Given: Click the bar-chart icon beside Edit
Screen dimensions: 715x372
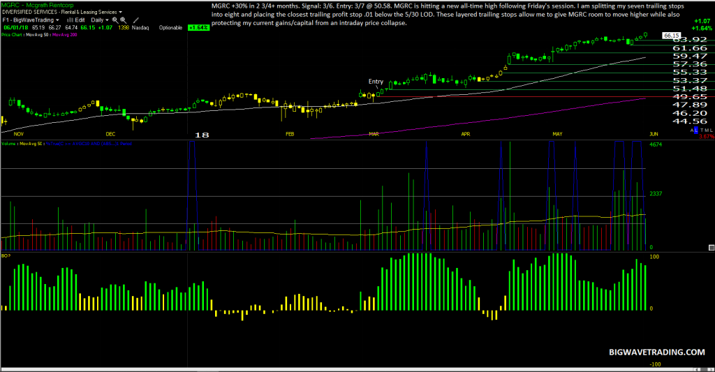Looking at the screenshot, I should pyautogui.click(x=70, y=20).
